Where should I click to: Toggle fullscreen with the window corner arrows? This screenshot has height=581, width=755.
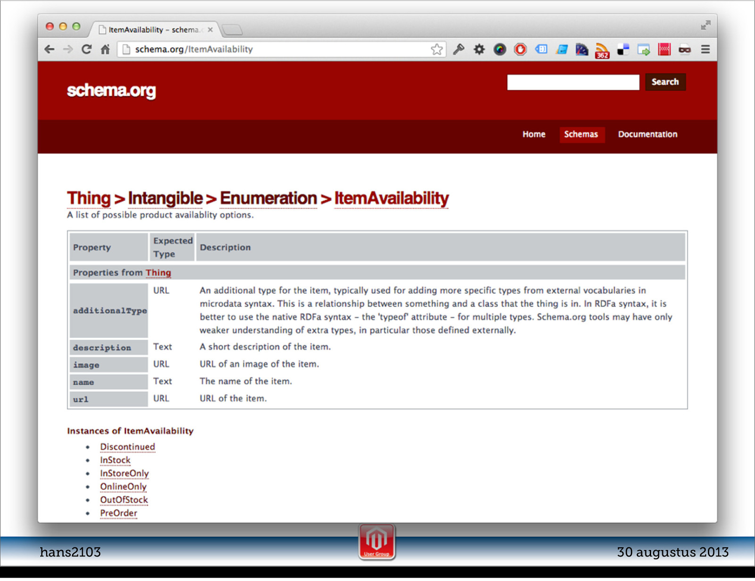coord(705,25)
